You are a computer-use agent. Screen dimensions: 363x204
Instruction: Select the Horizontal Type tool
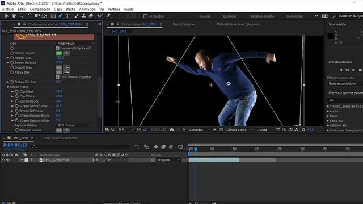click(67, 16)
